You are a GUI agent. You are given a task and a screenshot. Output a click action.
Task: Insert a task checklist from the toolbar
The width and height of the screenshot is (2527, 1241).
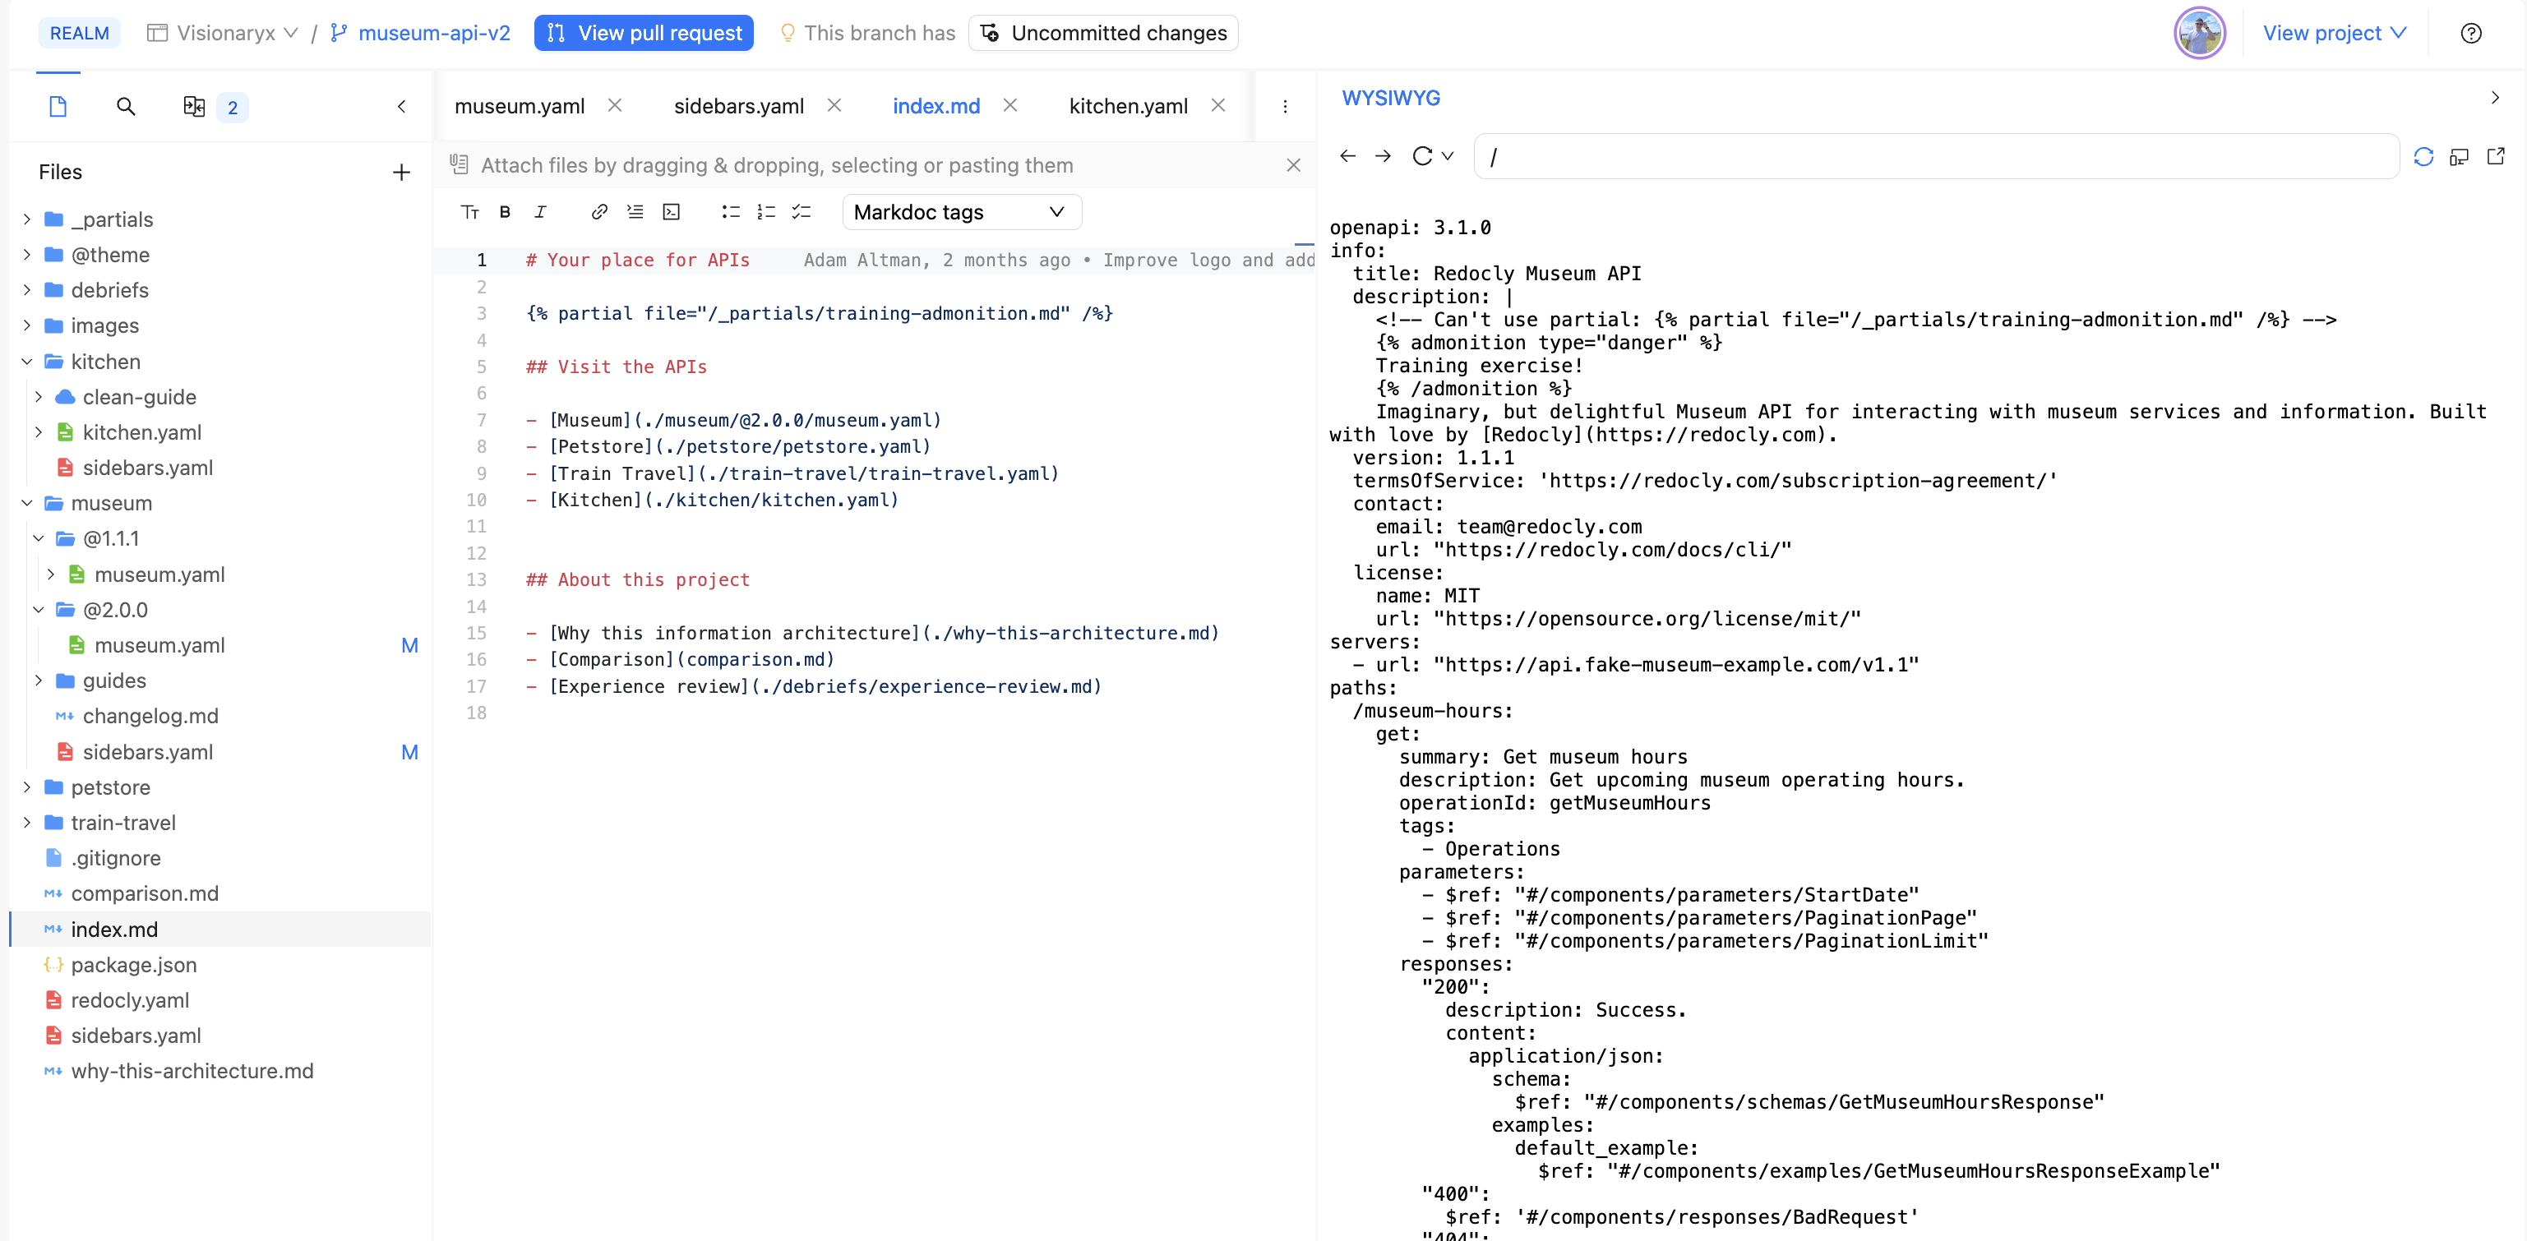coord(802,212)
